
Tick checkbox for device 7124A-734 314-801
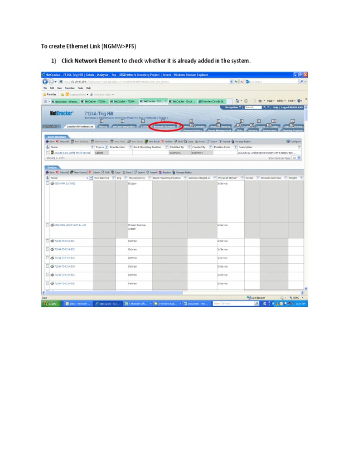point(47,241)
